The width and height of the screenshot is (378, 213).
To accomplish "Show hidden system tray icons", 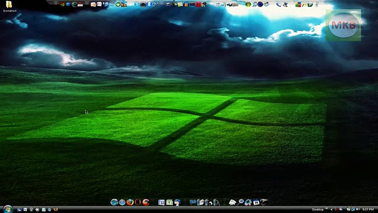I will [x=331, y=209].
